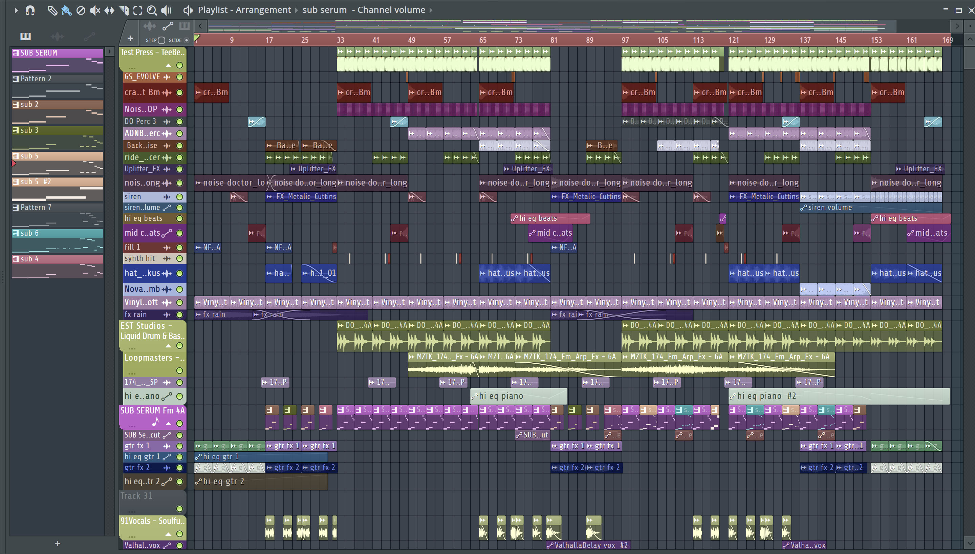Viewport: 975px width, 554px height.
Task: Collapse the 91Vocals - Soulfu track group
Action: pyautogui.click(x=169, y=534)
